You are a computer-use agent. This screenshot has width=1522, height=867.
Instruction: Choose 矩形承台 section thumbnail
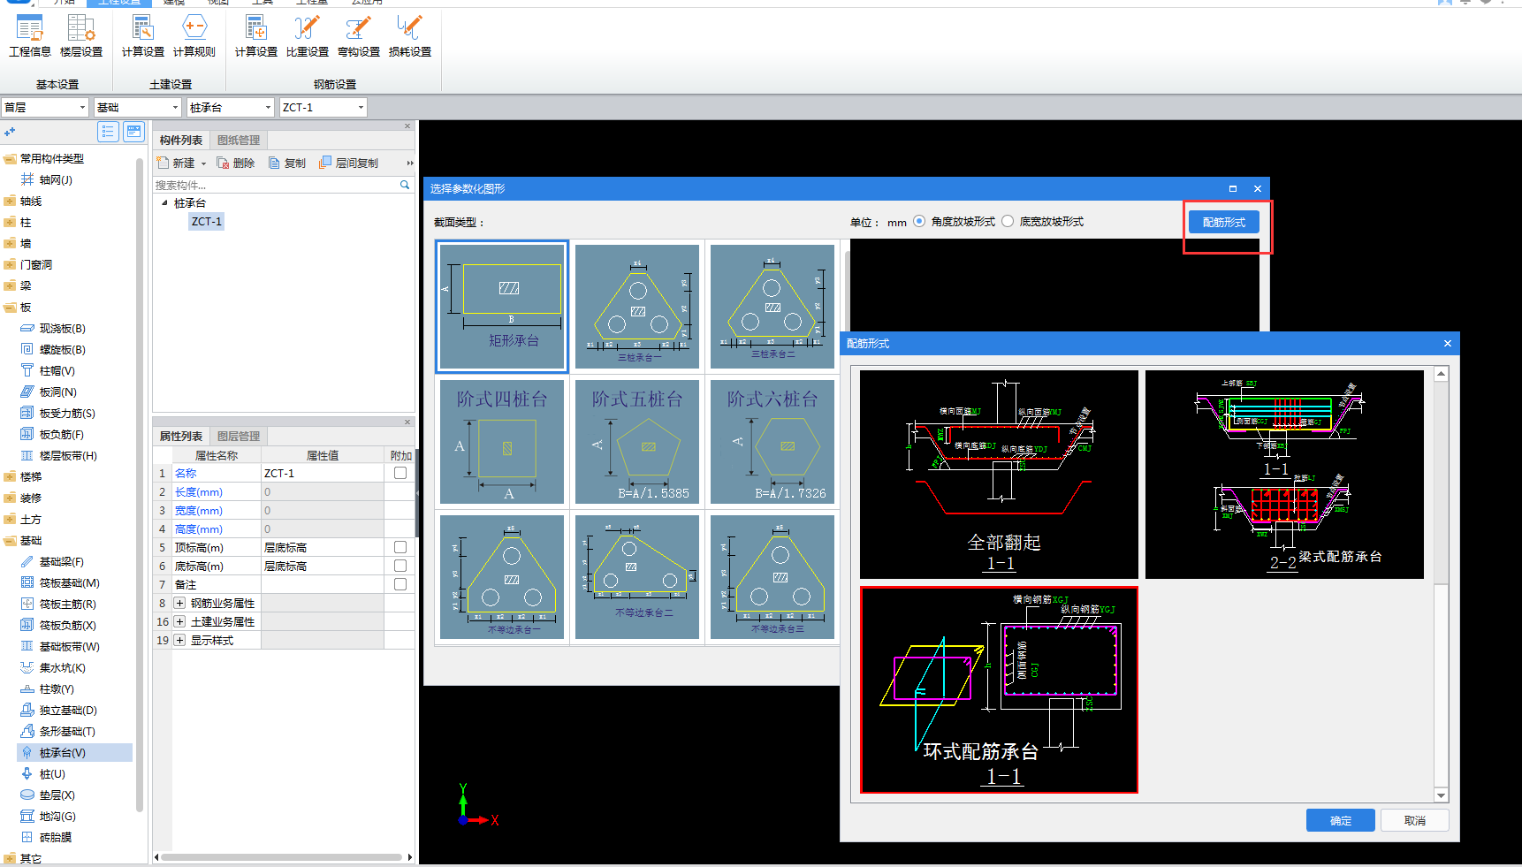[502, 307]
